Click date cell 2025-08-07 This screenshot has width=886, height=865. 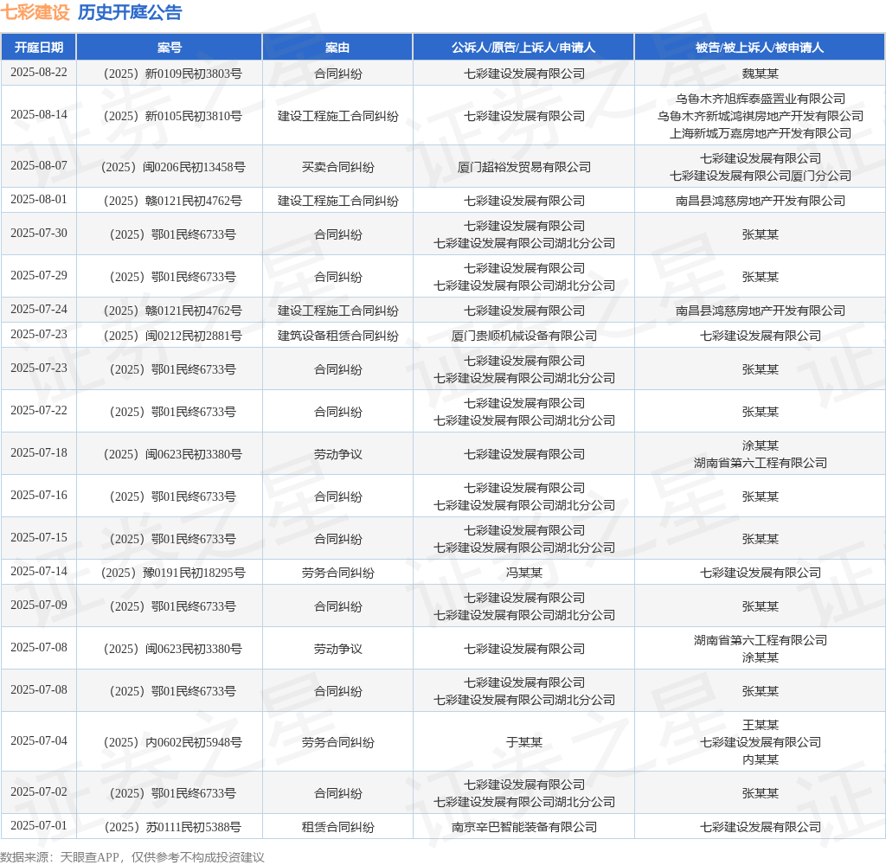coord(38,165)
